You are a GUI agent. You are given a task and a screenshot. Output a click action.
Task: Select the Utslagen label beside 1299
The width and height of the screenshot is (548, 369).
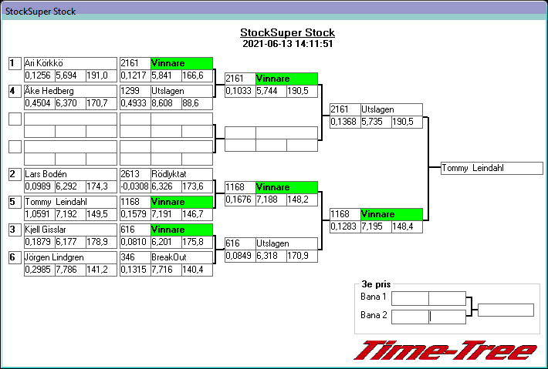pos(181,91)
